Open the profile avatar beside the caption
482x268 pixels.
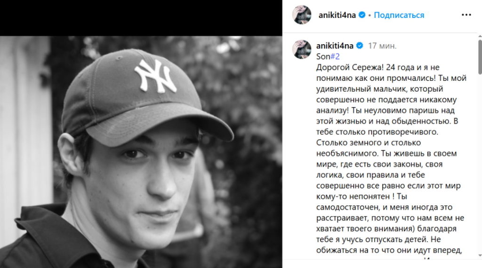[x=302, y=49]
